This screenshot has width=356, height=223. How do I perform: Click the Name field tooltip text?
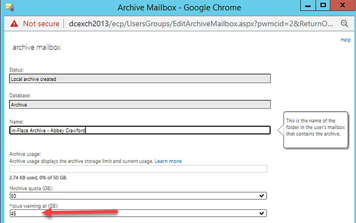click(315, 127)
